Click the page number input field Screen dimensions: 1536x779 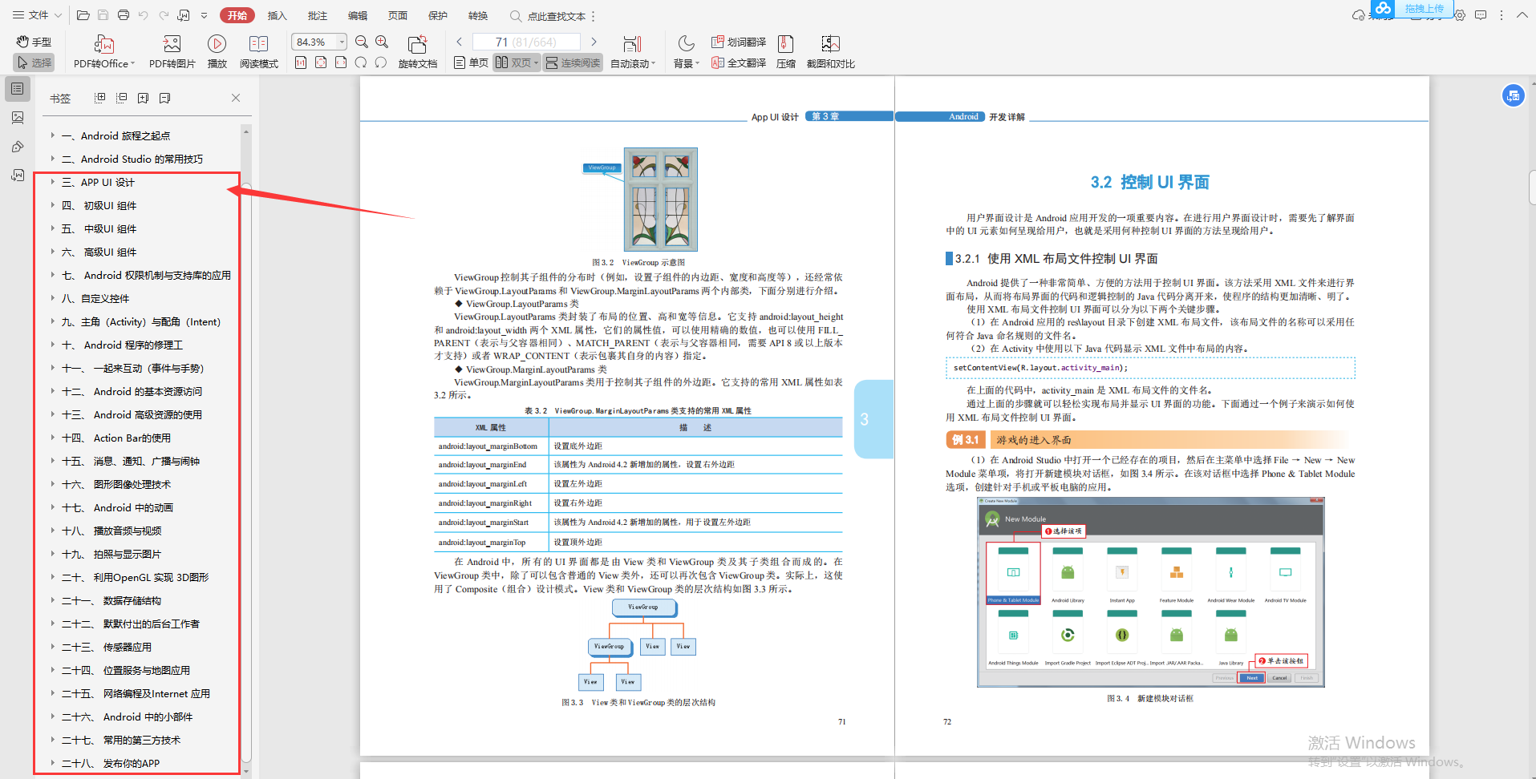(x=526, y=42)
